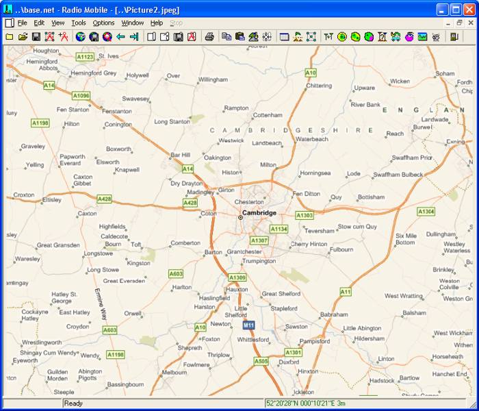Click the green and magenta coverage icon
479x411 pixels.
pyautogui.click(x=369, y=37)
